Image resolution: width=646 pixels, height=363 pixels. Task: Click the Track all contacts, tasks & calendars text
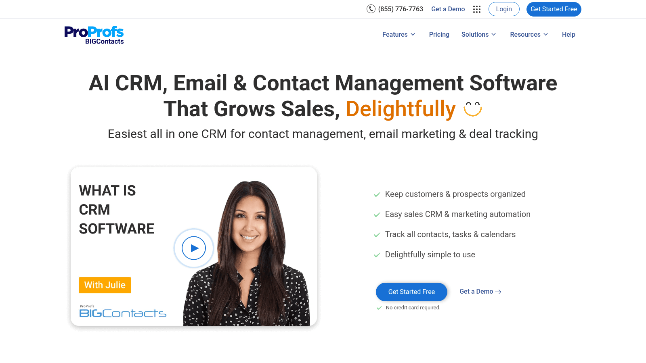(450, 234)
